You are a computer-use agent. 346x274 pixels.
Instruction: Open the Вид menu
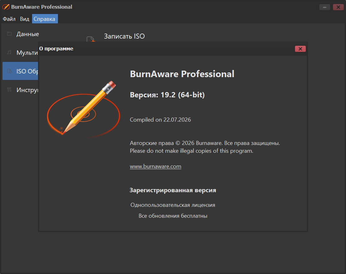coord(25,19)
